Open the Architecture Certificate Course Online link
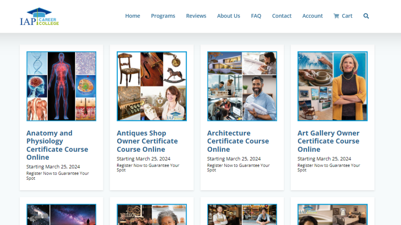The width and height of the screenshot is (401, 225). [x=238, y=141]
